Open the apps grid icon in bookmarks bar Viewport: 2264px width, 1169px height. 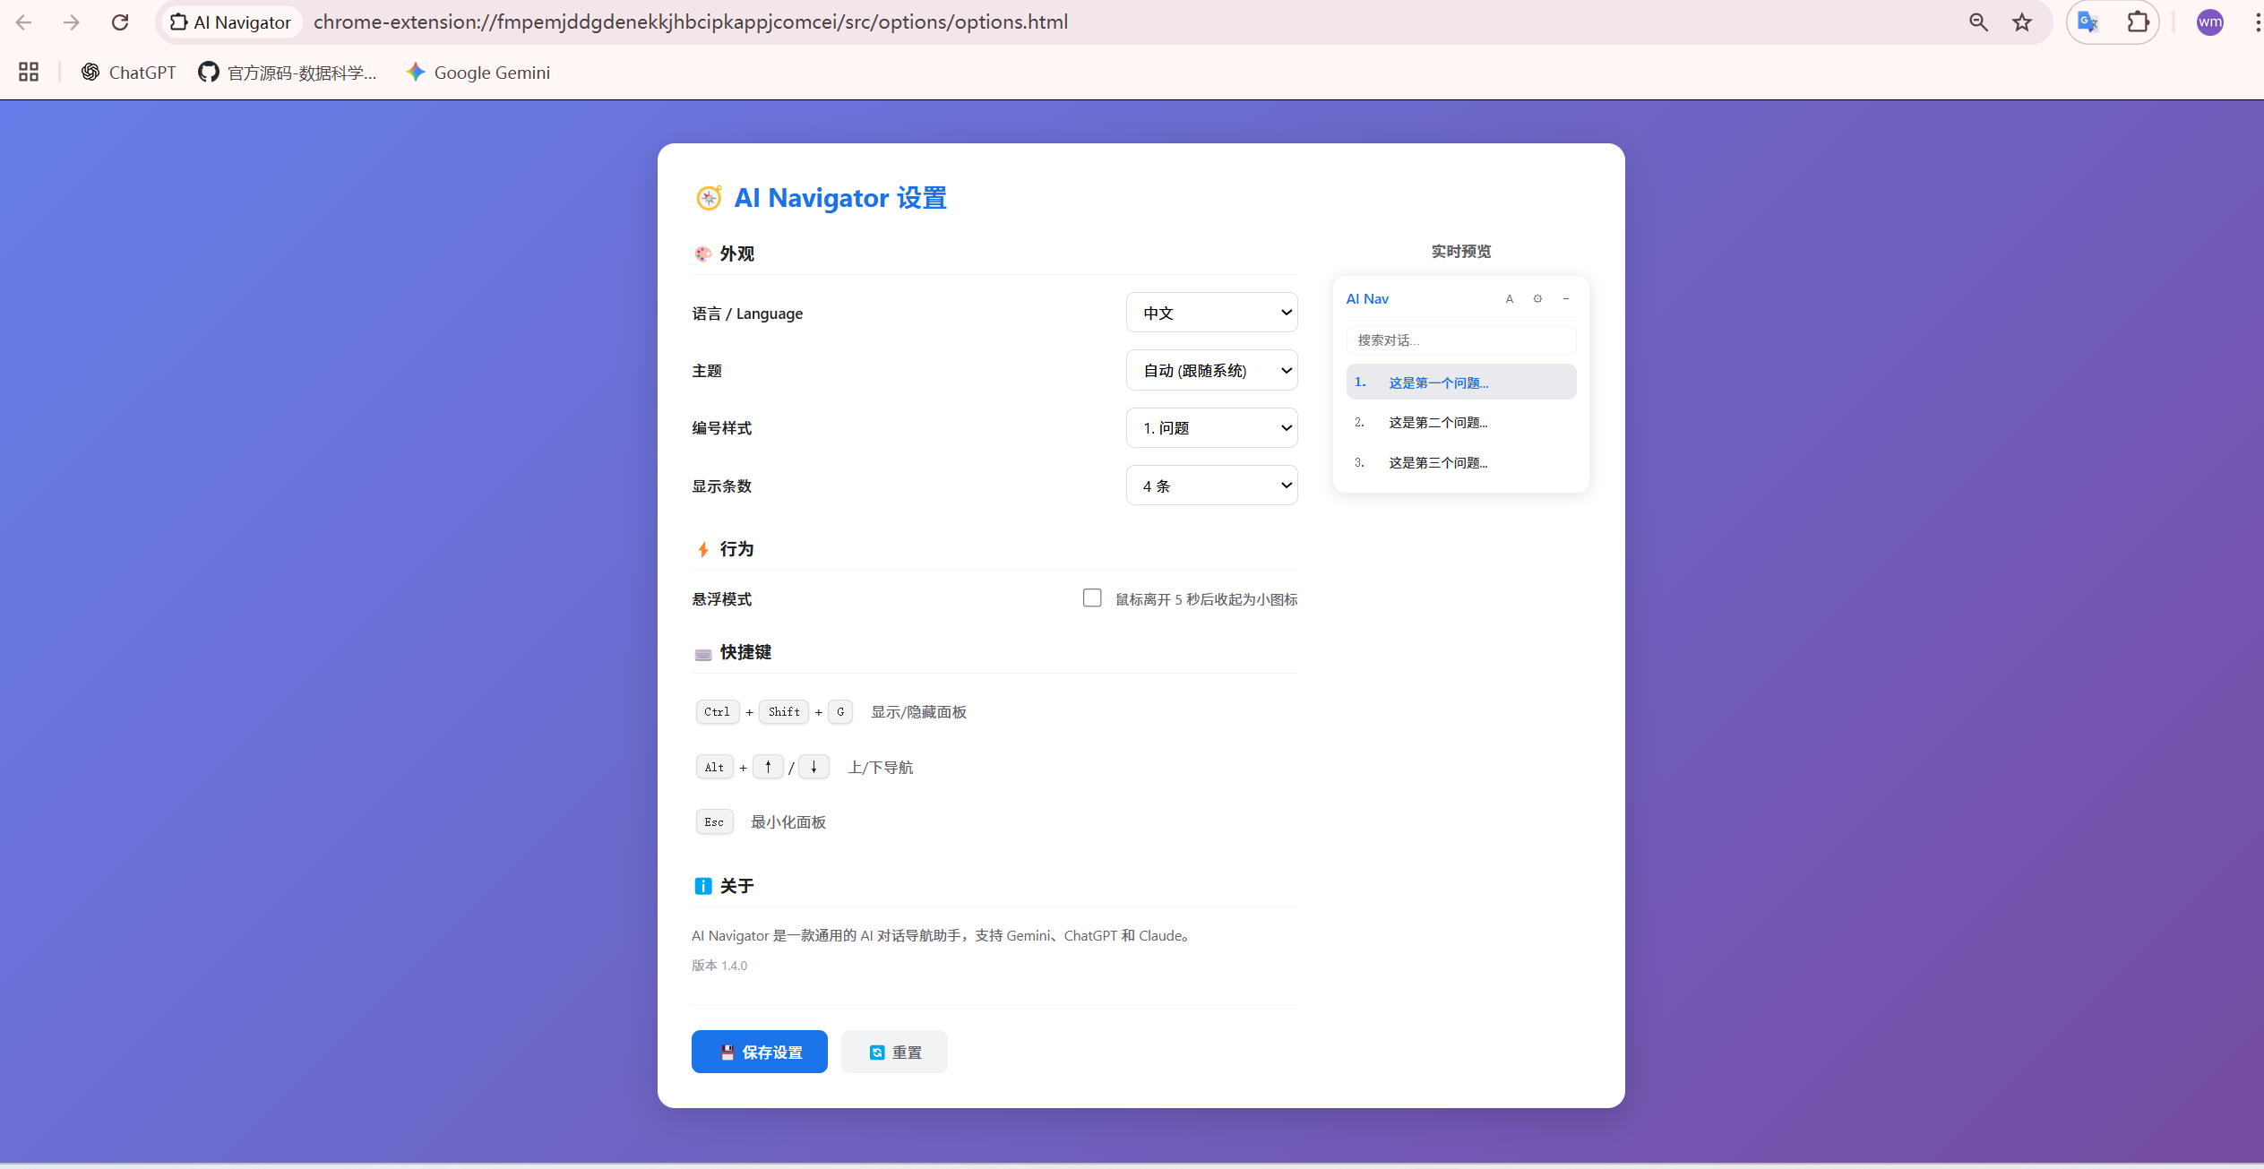click(29, 72)
